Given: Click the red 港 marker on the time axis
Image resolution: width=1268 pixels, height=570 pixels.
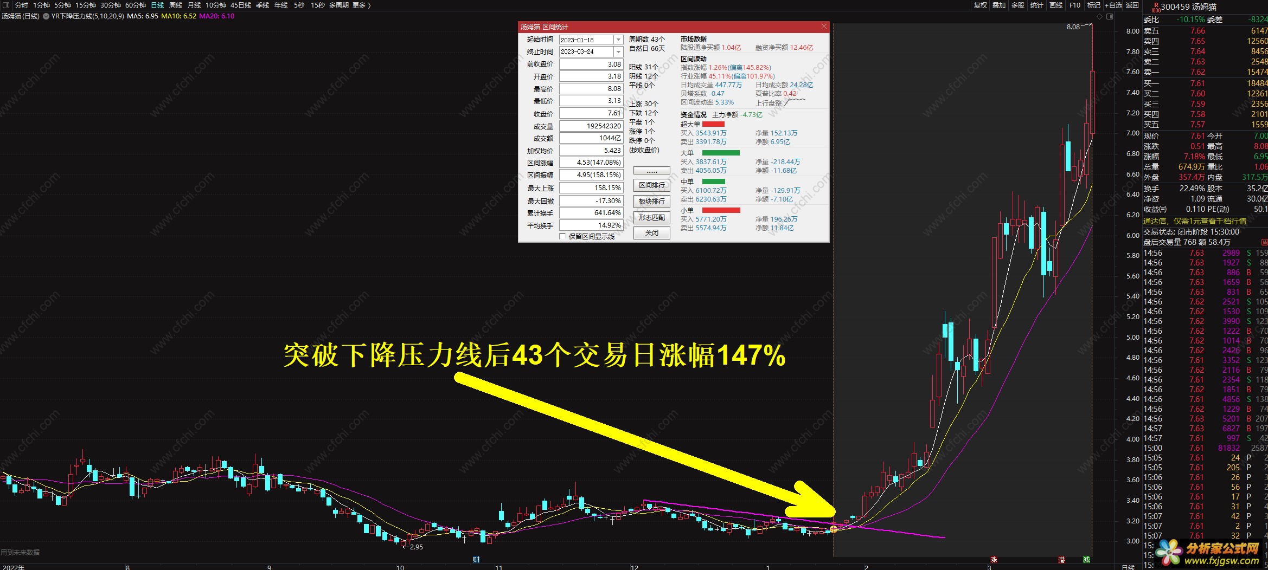Looking at the screenshot, I should [x=1061, y=560].
